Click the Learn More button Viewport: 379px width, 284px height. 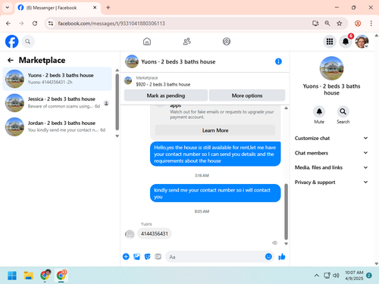click(215, 130)
